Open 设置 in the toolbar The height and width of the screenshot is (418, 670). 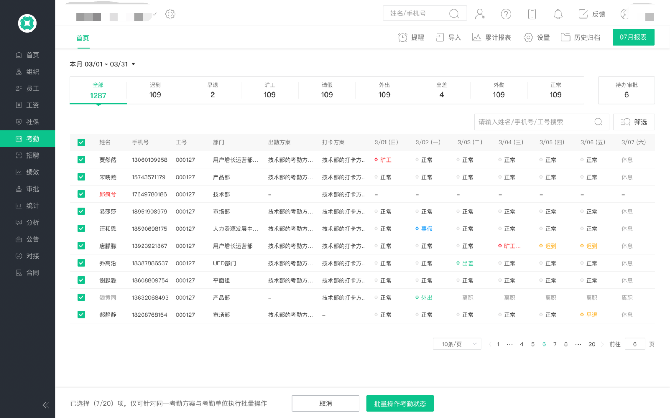pyautogui.click(x=536, y=37)
